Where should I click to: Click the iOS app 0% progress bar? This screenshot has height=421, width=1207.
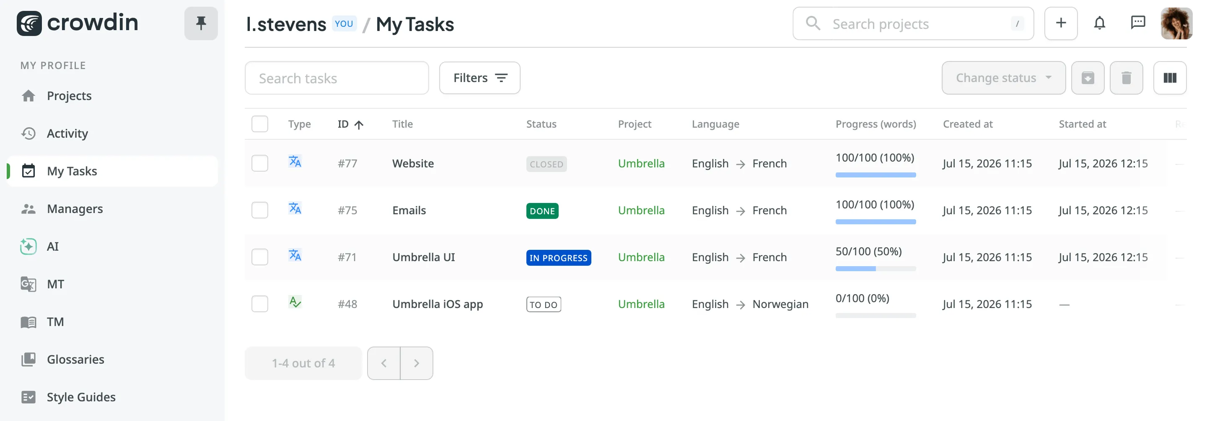pos(875,315)
